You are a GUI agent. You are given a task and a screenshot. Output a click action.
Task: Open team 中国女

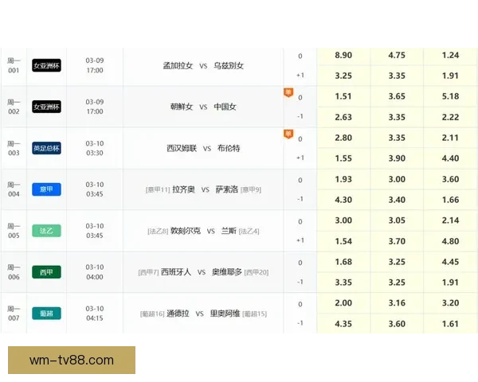pos(225,107)
